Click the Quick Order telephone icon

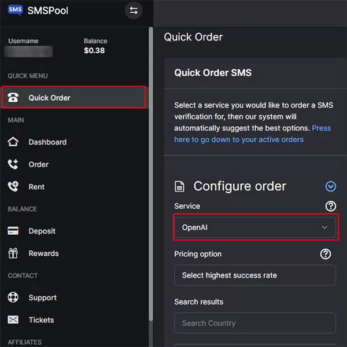coord(13,97)
